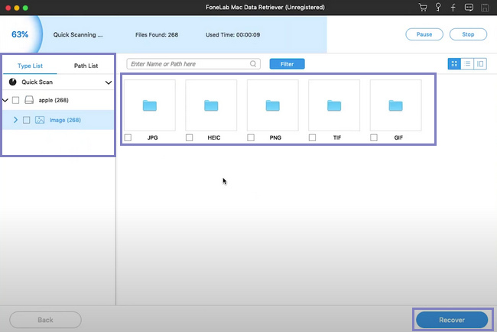Tick the Image (268) checkbox
The height and width of the screenshot is (332, 497).
(26, 120)
